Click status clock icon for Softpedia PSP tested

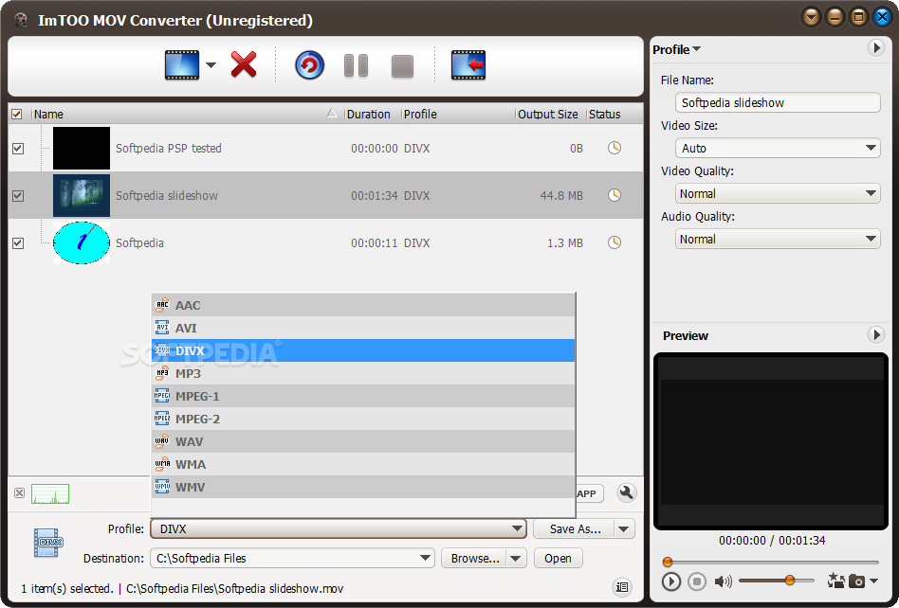point(615,148)
